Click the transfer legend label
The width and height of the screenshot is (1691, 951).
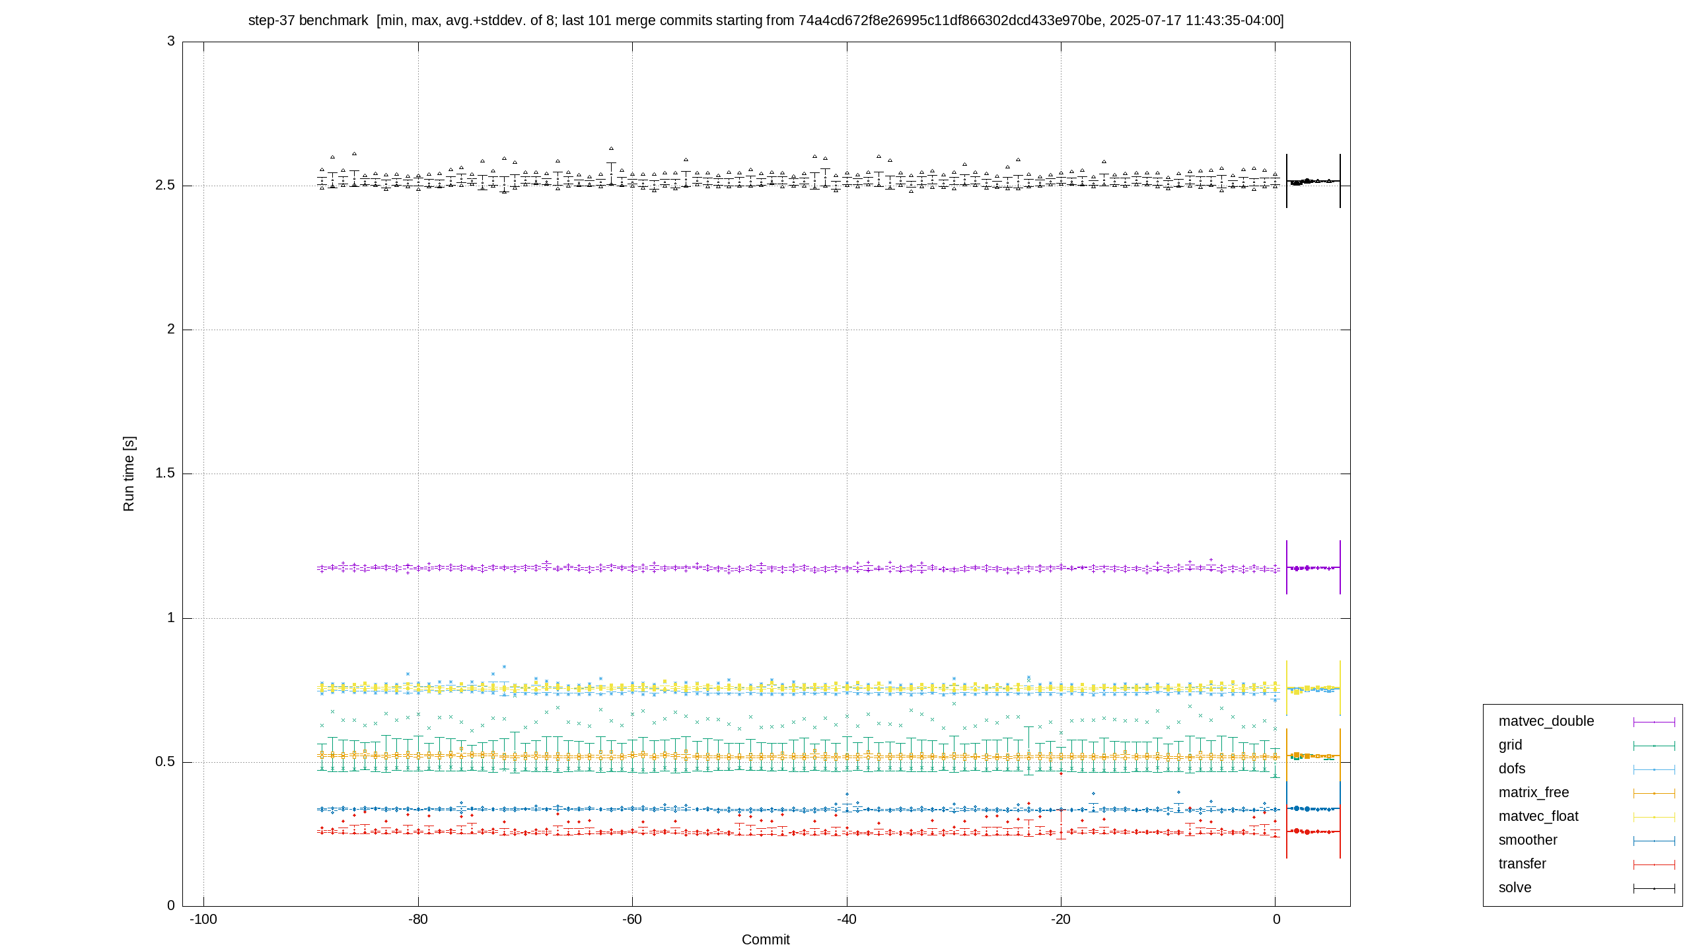pyautogui.click(x=1522, y=864)
